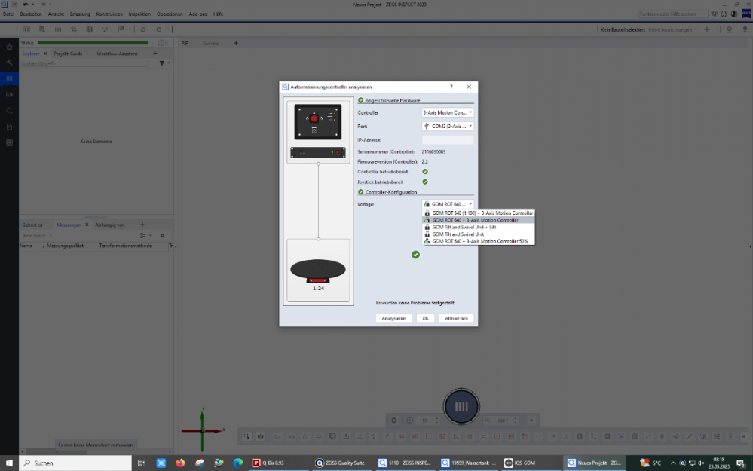Pick GOM ROT 640 + 3-Axis Motion Controller 50%
This screenshot has width=753, height=471.
coord(479,241)
